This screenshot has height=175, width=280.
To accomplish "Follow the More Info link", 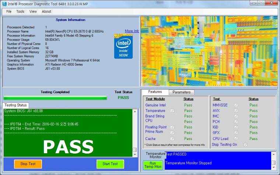I will tap(132, 31).
